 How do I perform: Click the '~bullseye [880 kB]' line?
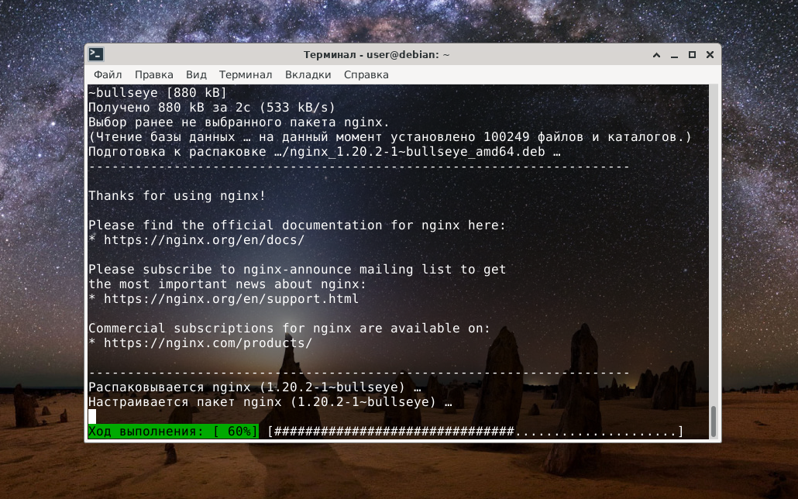[x=157, y=93]
